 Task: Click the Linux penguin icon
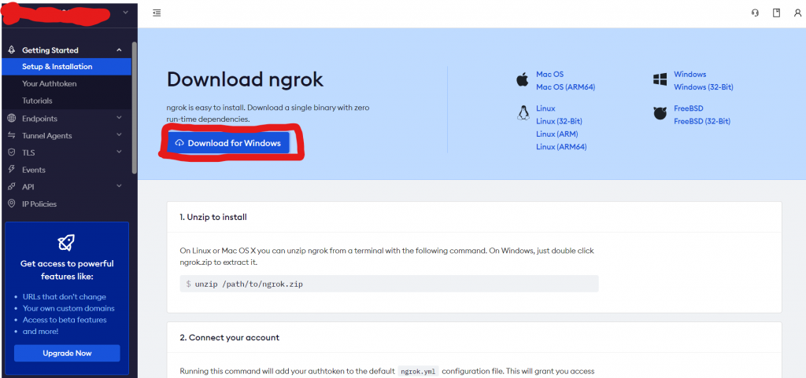(523, 113)
